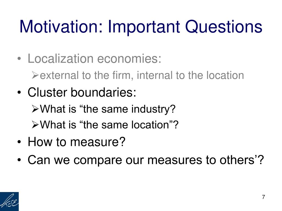282x211 pixels.
Task: Click the KSE logo in the corner
Action: (9, 201)
